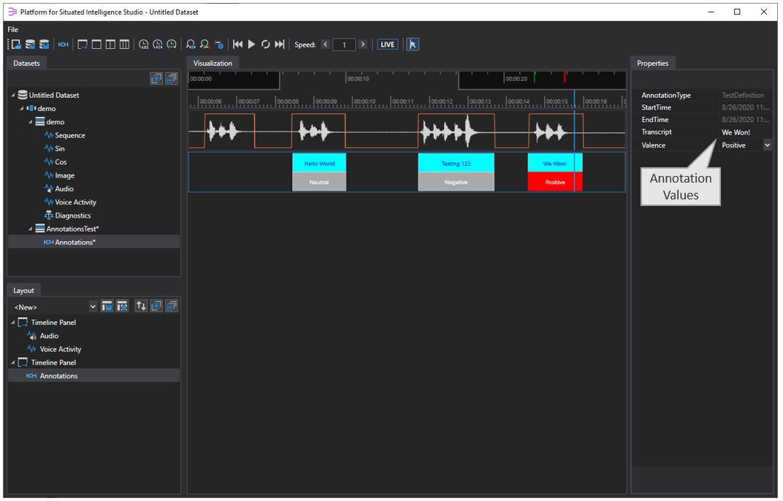Select the Properties tab

pos(652,64)
